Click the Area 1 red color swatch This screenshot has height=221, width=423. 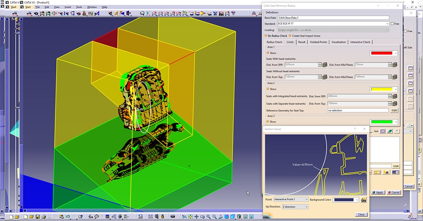[x=381, y=53]
